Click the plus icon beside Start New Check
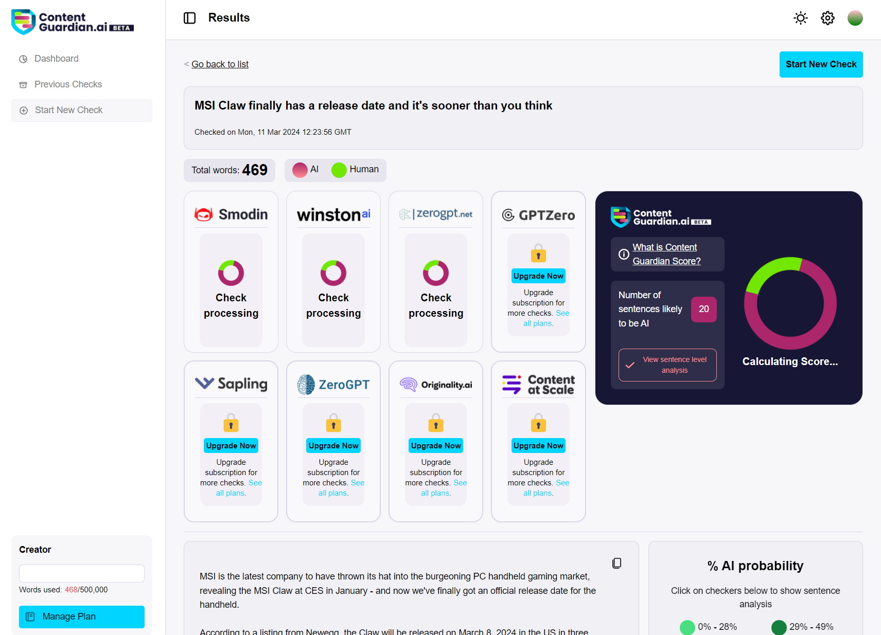881x635 pixels. [24, 111]
